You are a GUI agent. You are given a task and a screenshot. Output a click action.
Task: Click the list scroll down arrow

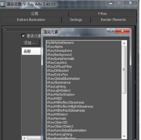coord(124,137)
